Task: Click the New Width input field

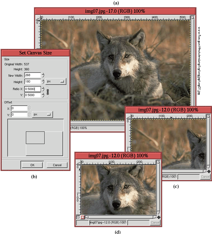Action: point(32,75)
